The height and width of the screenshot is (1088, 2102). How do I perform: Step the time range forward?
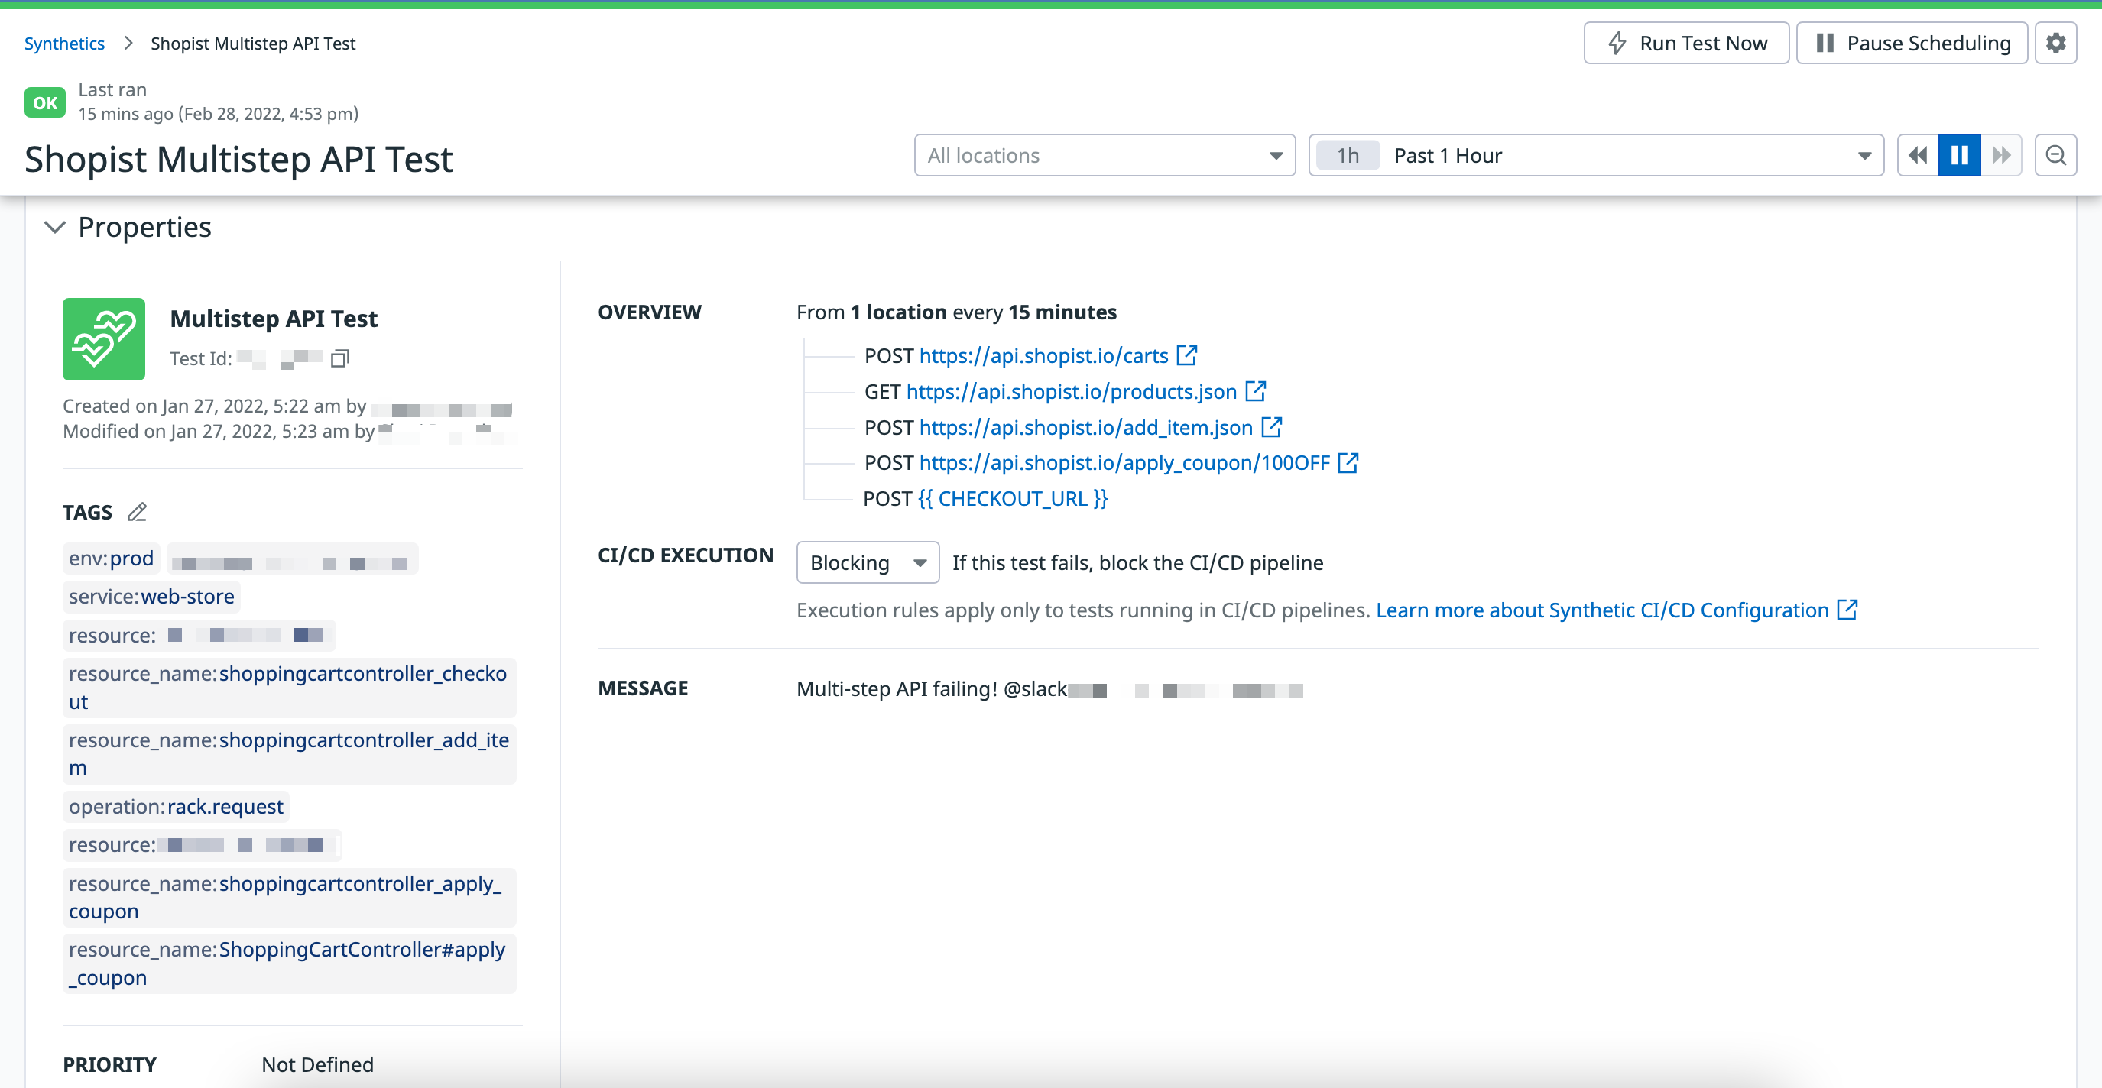(x=2001, y=155)
